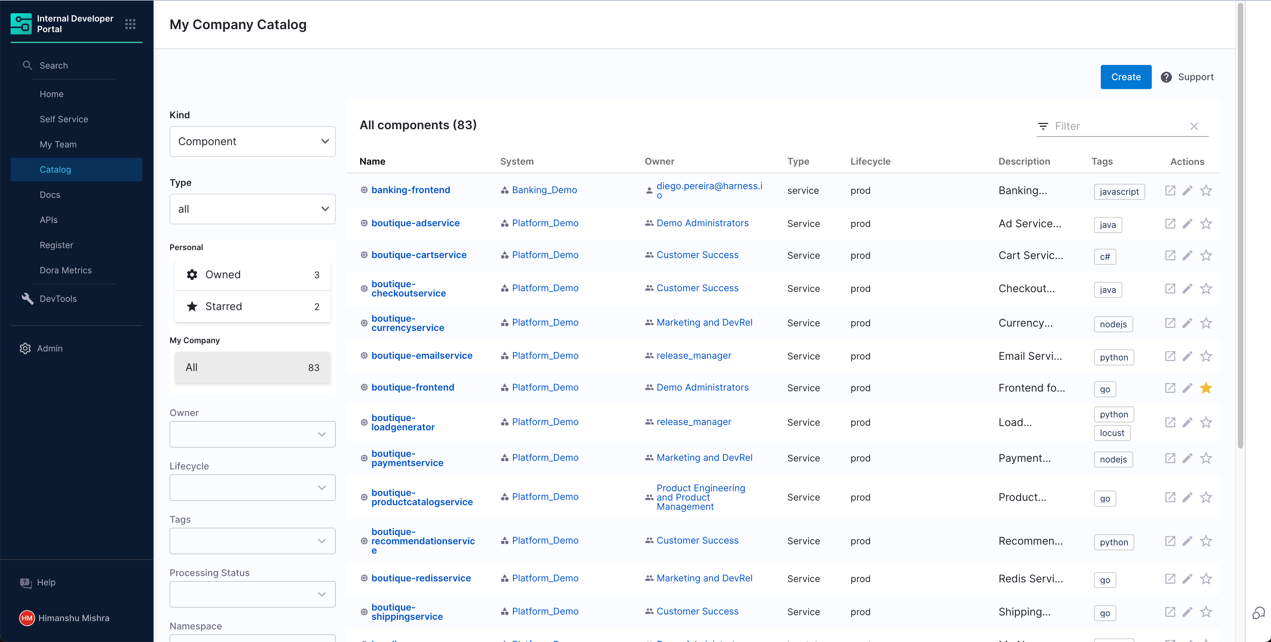
Task: Open boutique-adservice external view icon
Action: point(1170,224)
